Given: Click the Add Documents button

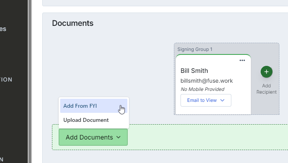Looking at the screenshot, I should point(89,138).
